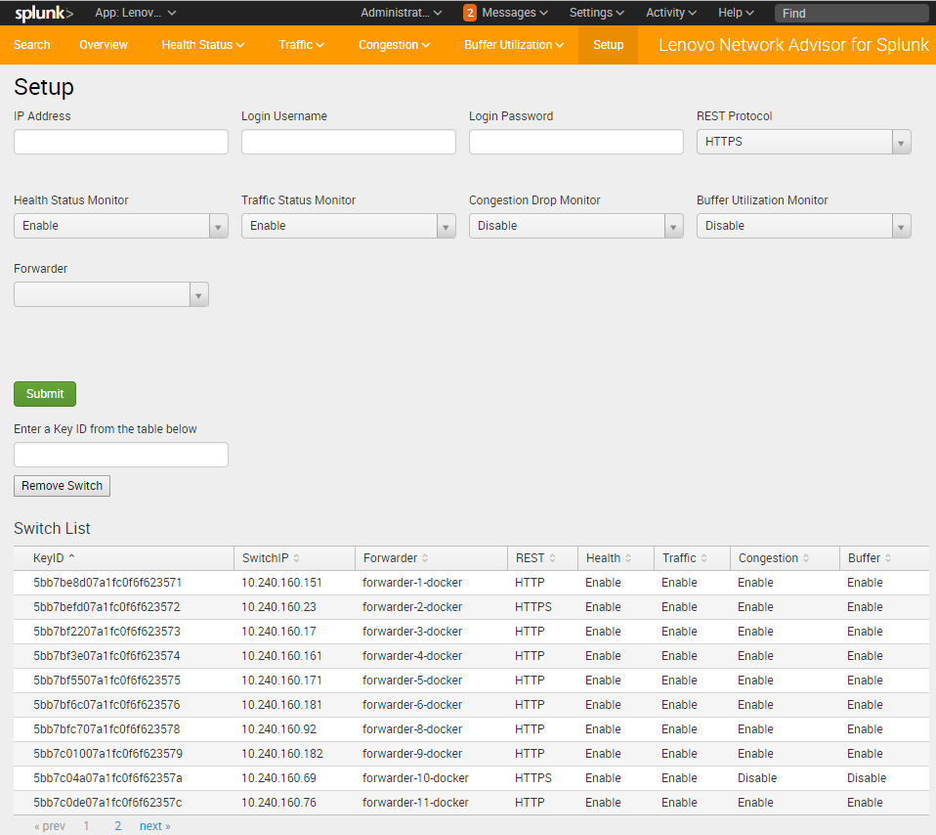The width and height of the screenshot is (936, 835).
Task: Click the green Submit button
Action: tap(45, 394)
